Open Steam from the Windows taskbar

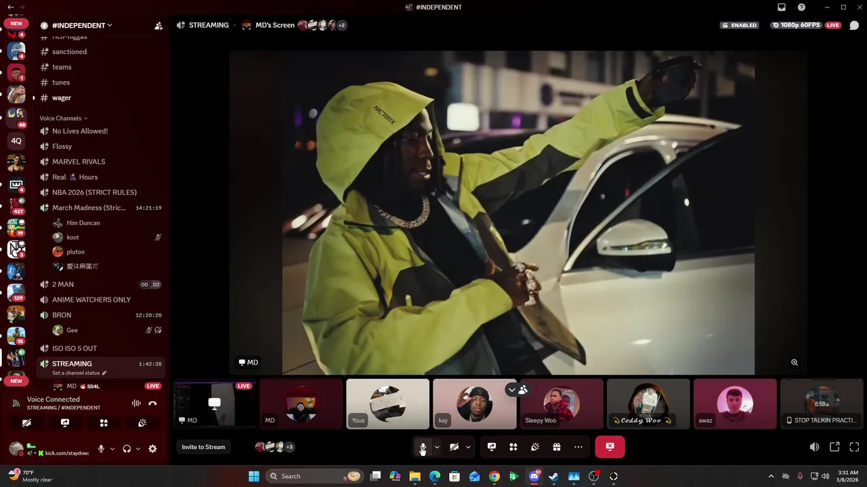pyautogui.click(x=553, y=476)
